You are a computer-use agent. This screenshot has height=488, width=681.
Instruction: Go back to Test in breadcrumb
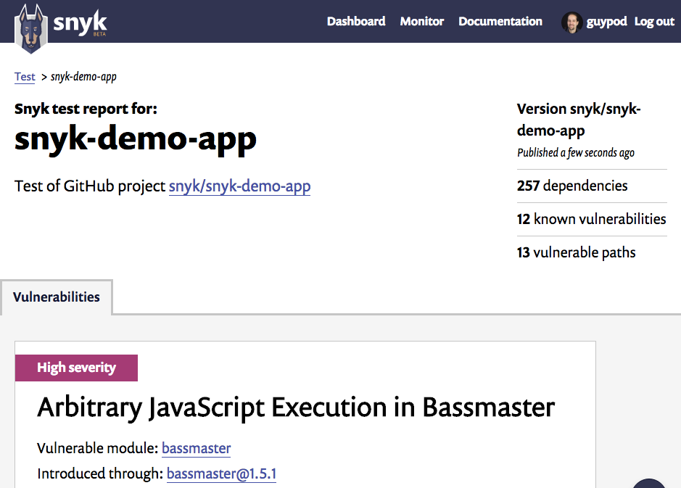pos(25,77)
